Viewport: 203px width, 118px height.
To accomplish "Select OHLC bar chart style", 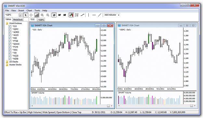I will [77, 15].
